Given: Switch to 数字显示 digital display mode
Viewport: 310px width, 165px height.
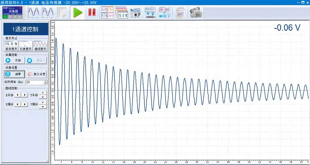Looking at the screenshot, I should 11,46.
